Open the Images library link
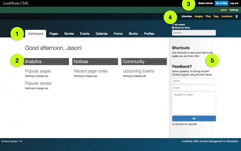 click(199, 16)
